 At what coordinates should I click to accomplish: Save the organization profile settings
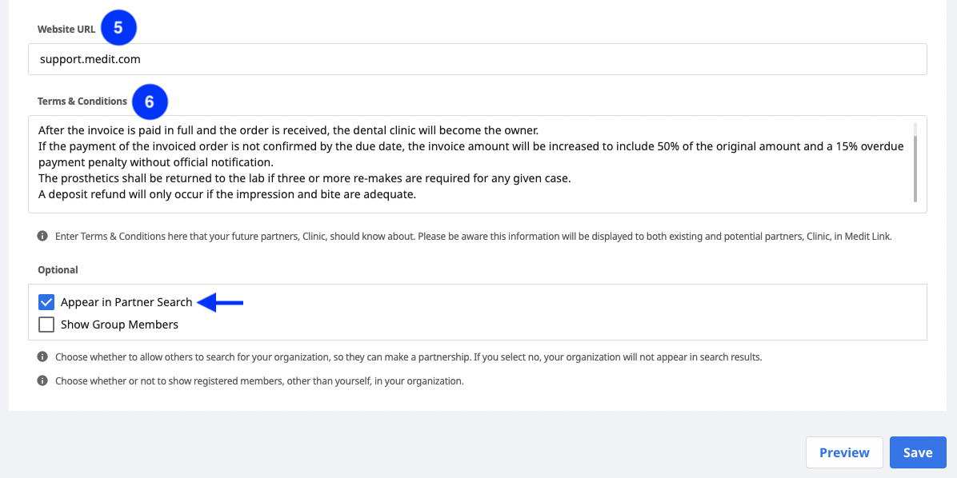click(x=918, y=452)
